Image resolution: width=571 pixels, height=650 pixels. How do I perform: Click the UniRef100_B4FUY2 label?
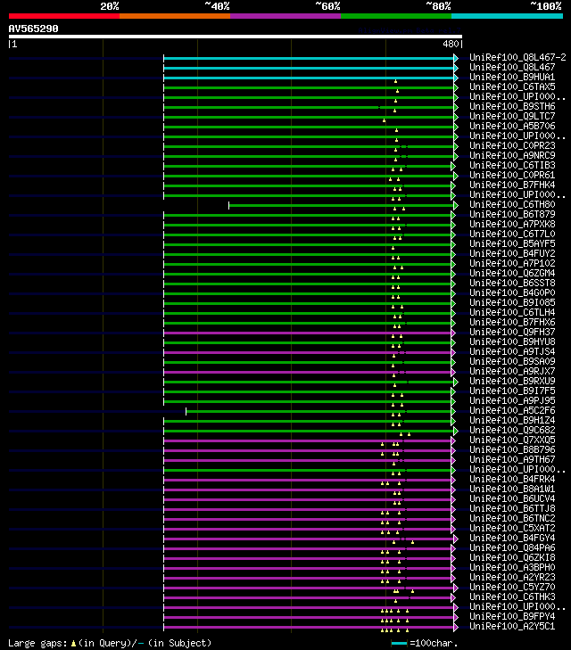(x=512, y=254)
